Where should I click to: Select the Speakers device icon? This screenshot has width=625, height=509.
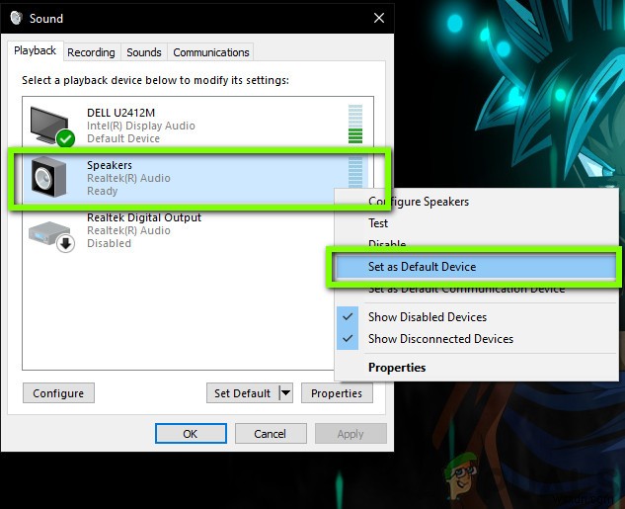click(48, 177)
